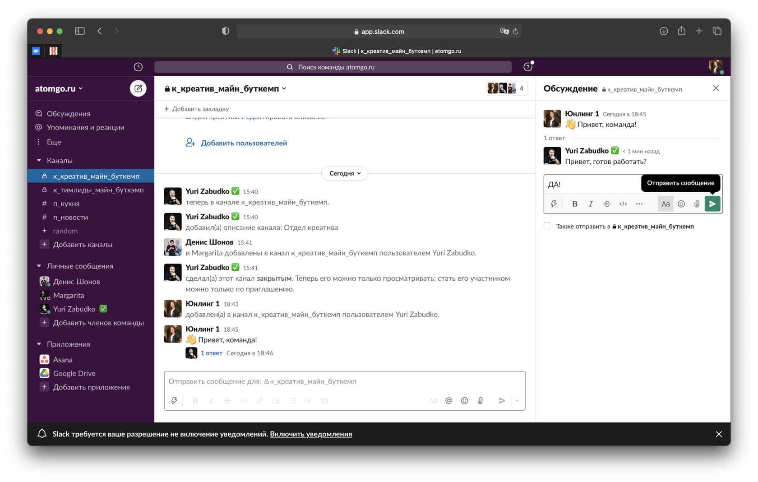This screenshot has height=482, width=758.
Task: Click the bold icon in channel composer
Action: (195, 401)
